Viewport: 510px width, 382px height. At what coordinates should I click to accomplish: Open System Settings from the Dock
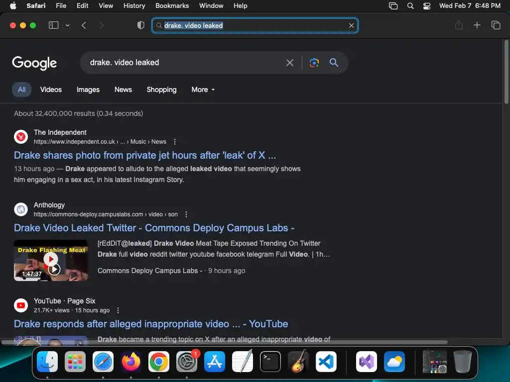click(187, 362)
